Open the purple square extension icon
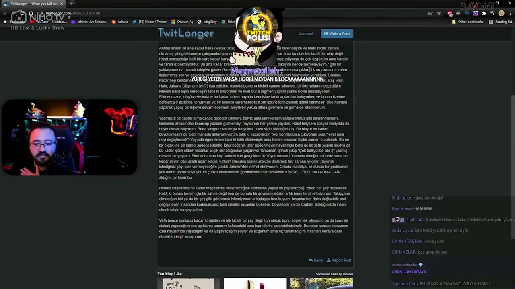This screenshot has width=515, height=289. pyautogui.click(x=475, y=13)
